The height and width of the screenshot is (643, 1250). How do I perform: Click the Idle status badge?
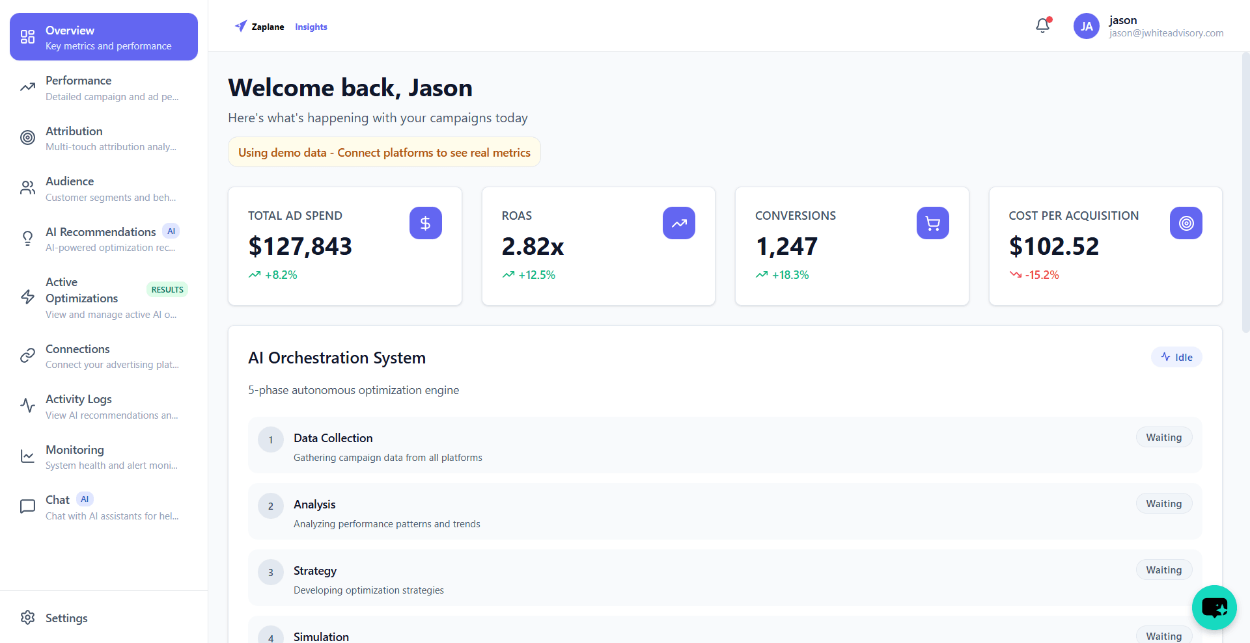coord(1176,357)
